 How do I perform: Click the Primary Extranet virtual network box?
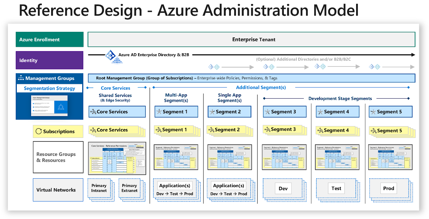coord(129,188)
